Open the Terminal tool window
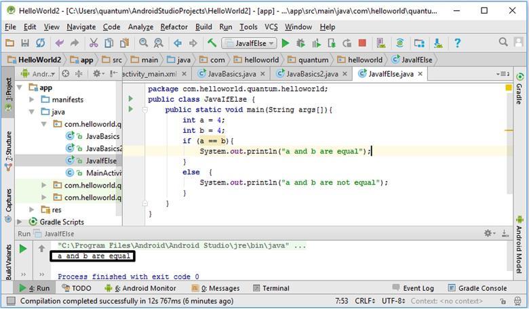 click(271, 288)
